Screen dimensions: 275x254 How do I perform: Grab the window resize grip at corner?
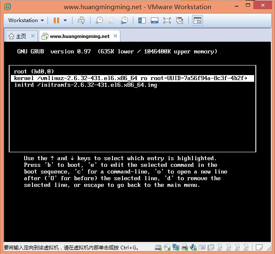click(269, 248)
